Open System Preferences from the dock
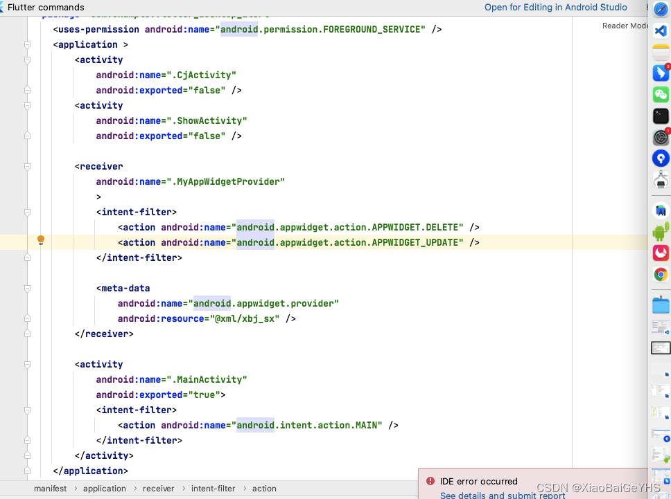This screenshot has height=499, width=671. (661, 137)
